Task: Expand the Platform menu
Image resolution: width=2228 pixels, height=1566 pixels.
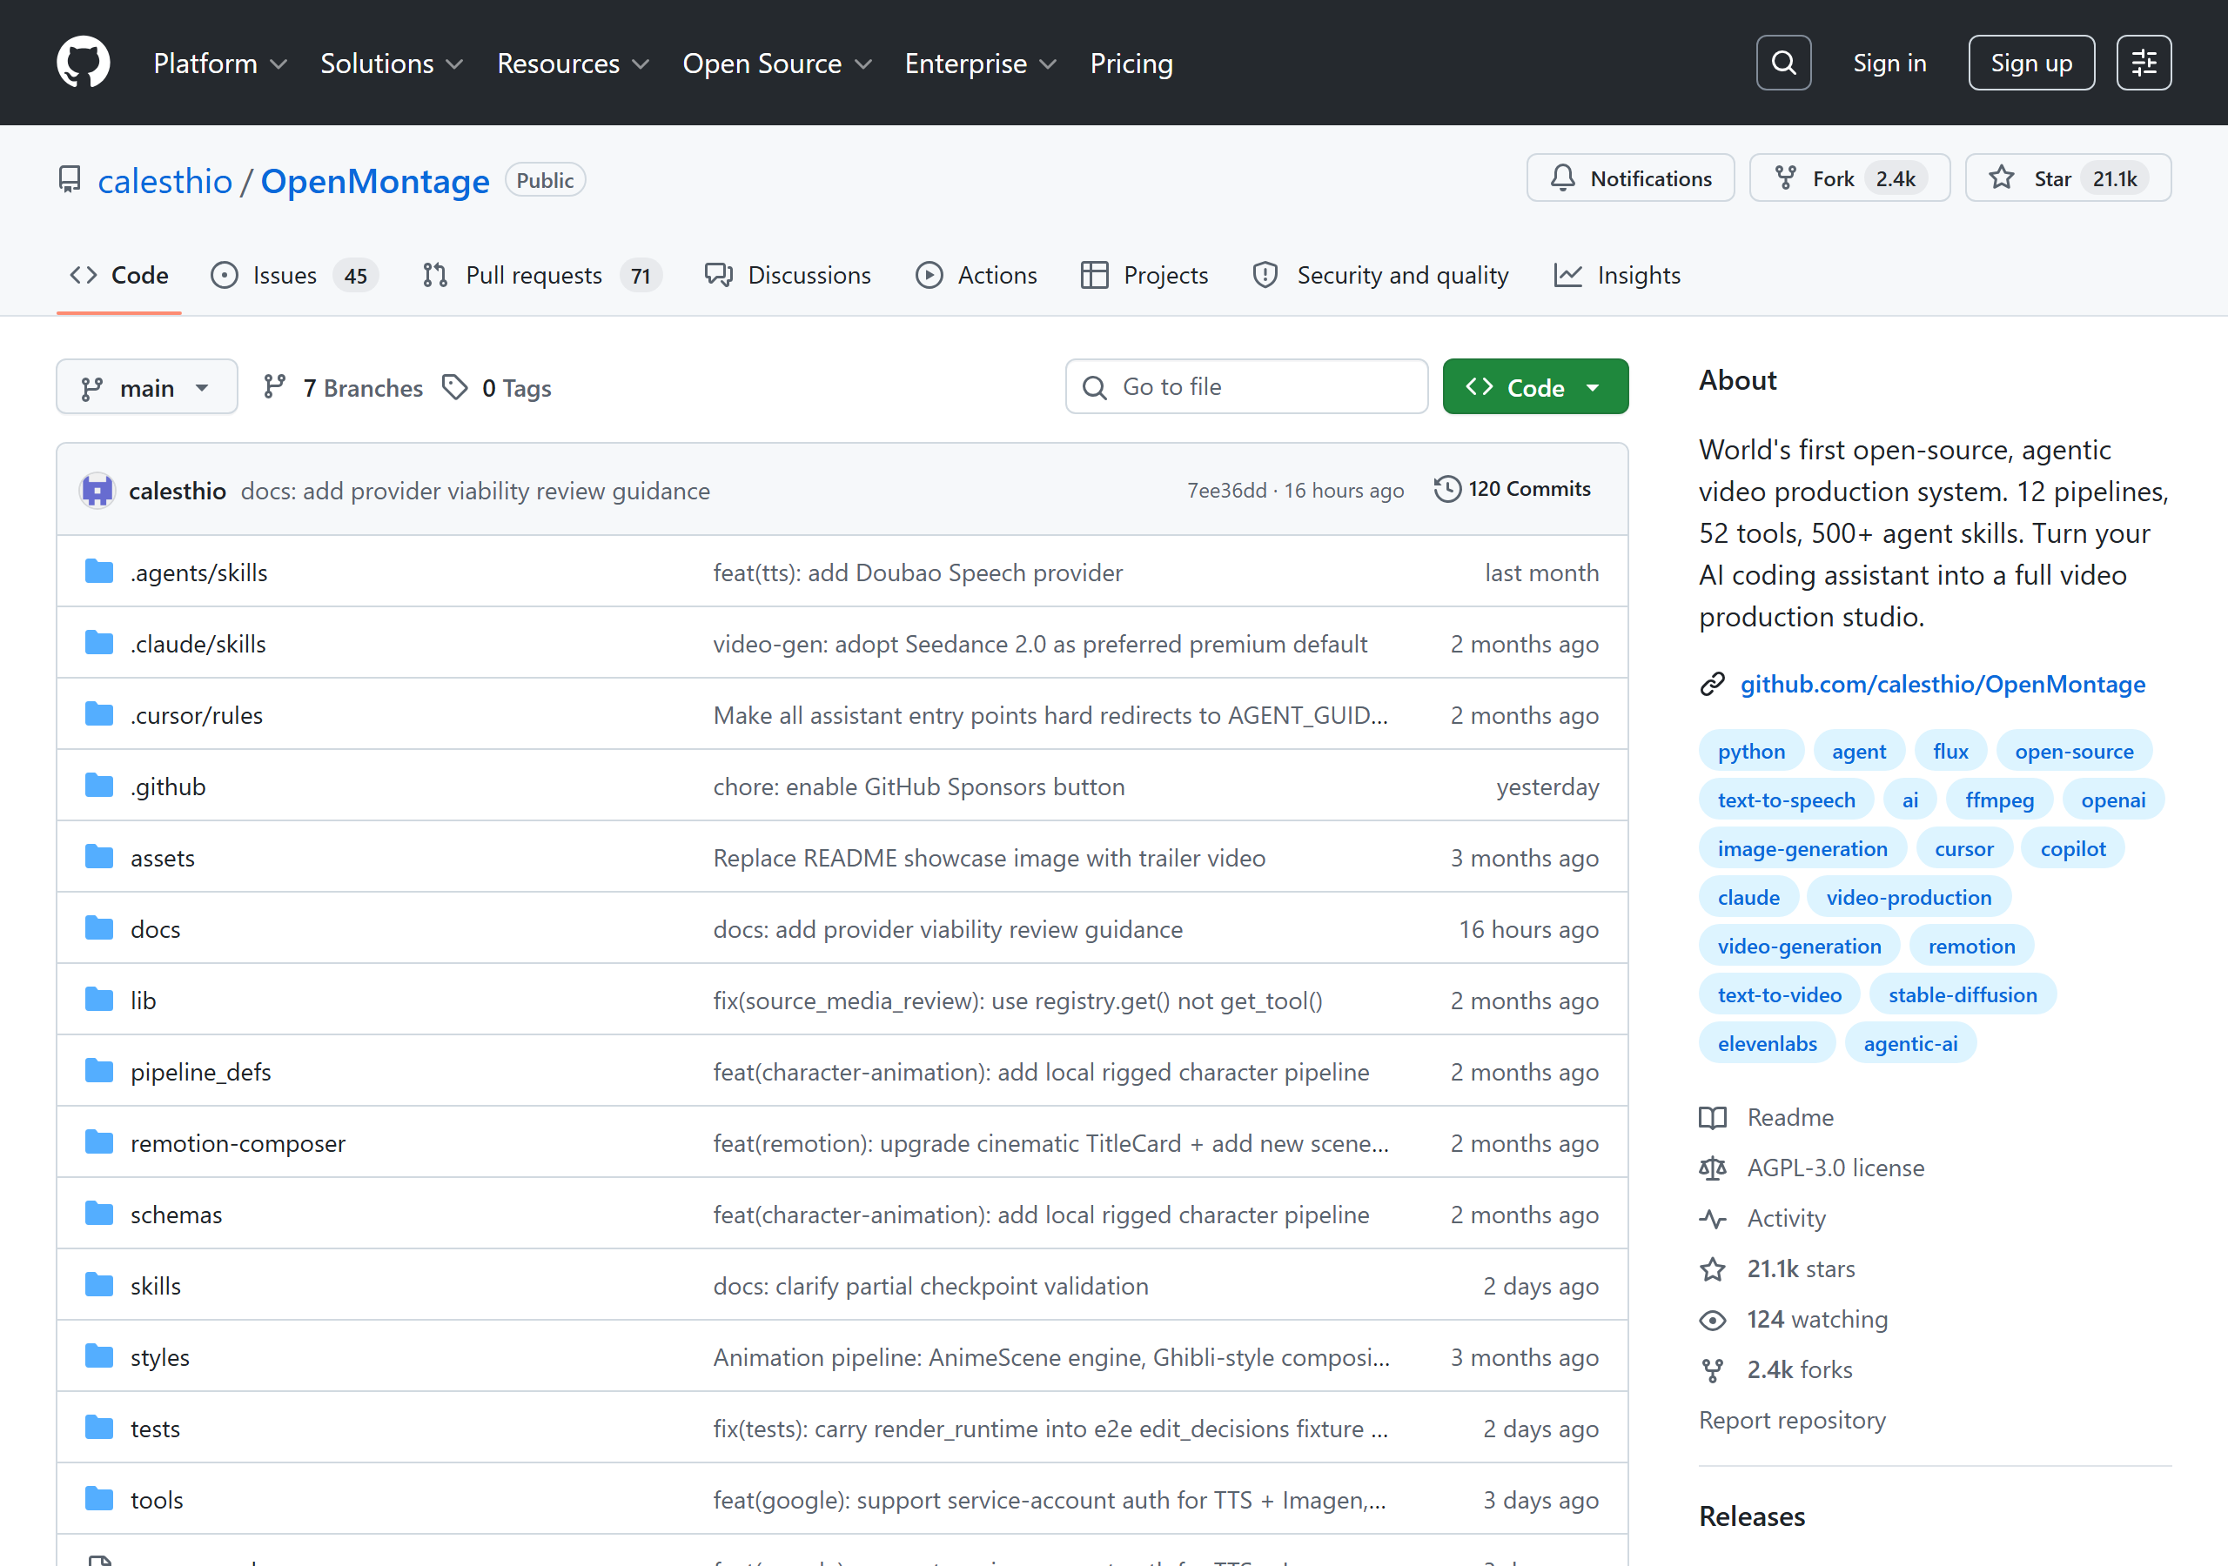Action: (x=220, y=63)
